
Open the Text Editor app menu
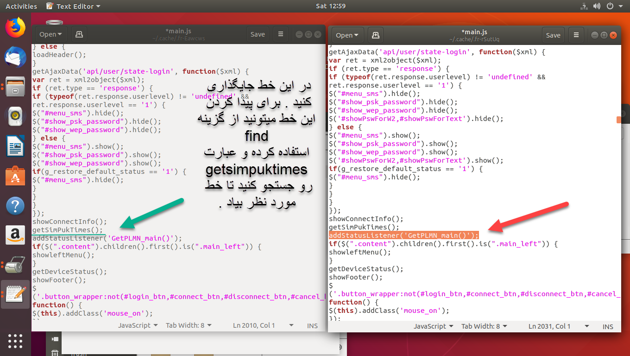point(74,6)
